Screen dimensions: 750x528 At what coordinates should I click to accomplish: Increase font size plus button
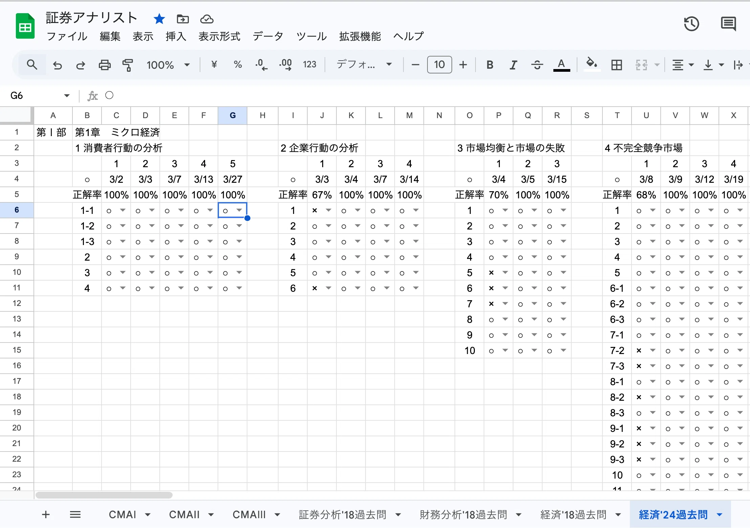pyautogui.click(x=463, y=65)
